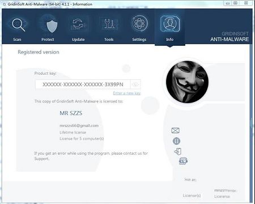Image resolution: width=255 pixels, height=204 pixels.
Task: Click the Guy Fawkes mask avatar
Action: pos(187,82)
